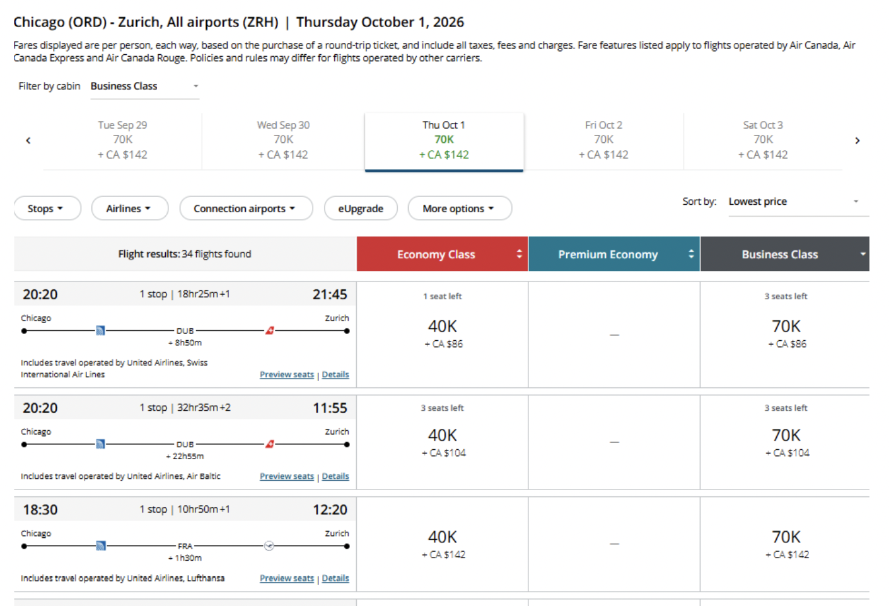889x606 pixels.
Task: Click Swiss airline icon on 18hr25m flight
Action: click(x=270, y=331)
